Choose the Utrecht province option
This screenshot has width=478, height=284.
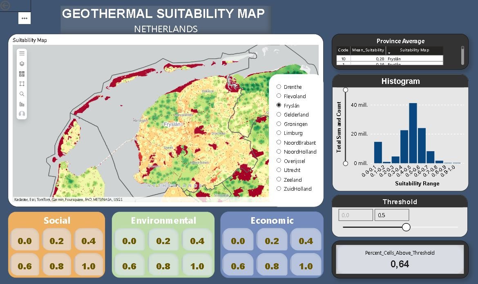(x=279, y=170)
